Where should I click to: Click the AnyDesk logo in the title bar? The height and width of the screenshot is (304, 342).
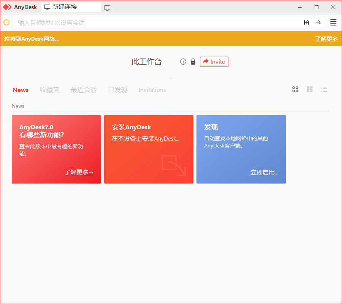pos(6,7)
